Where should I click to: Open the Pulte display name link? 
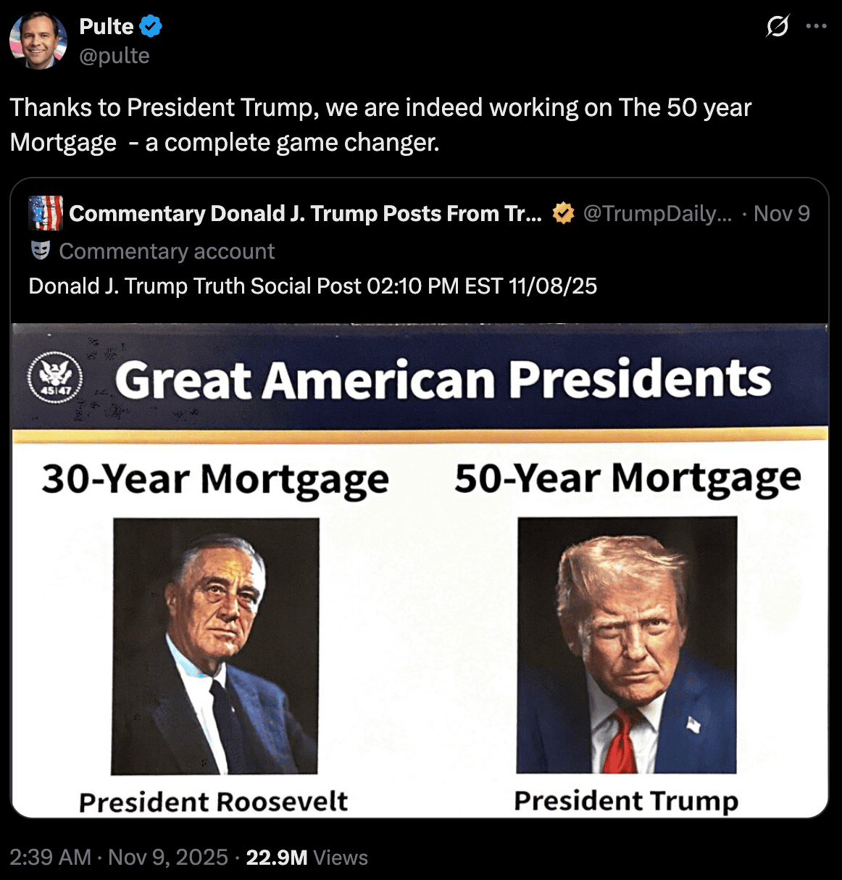[107, 27]
